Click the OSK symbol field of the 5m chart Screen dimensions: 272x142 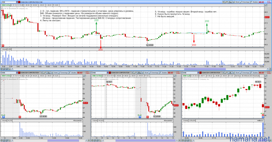click(8, 73)
